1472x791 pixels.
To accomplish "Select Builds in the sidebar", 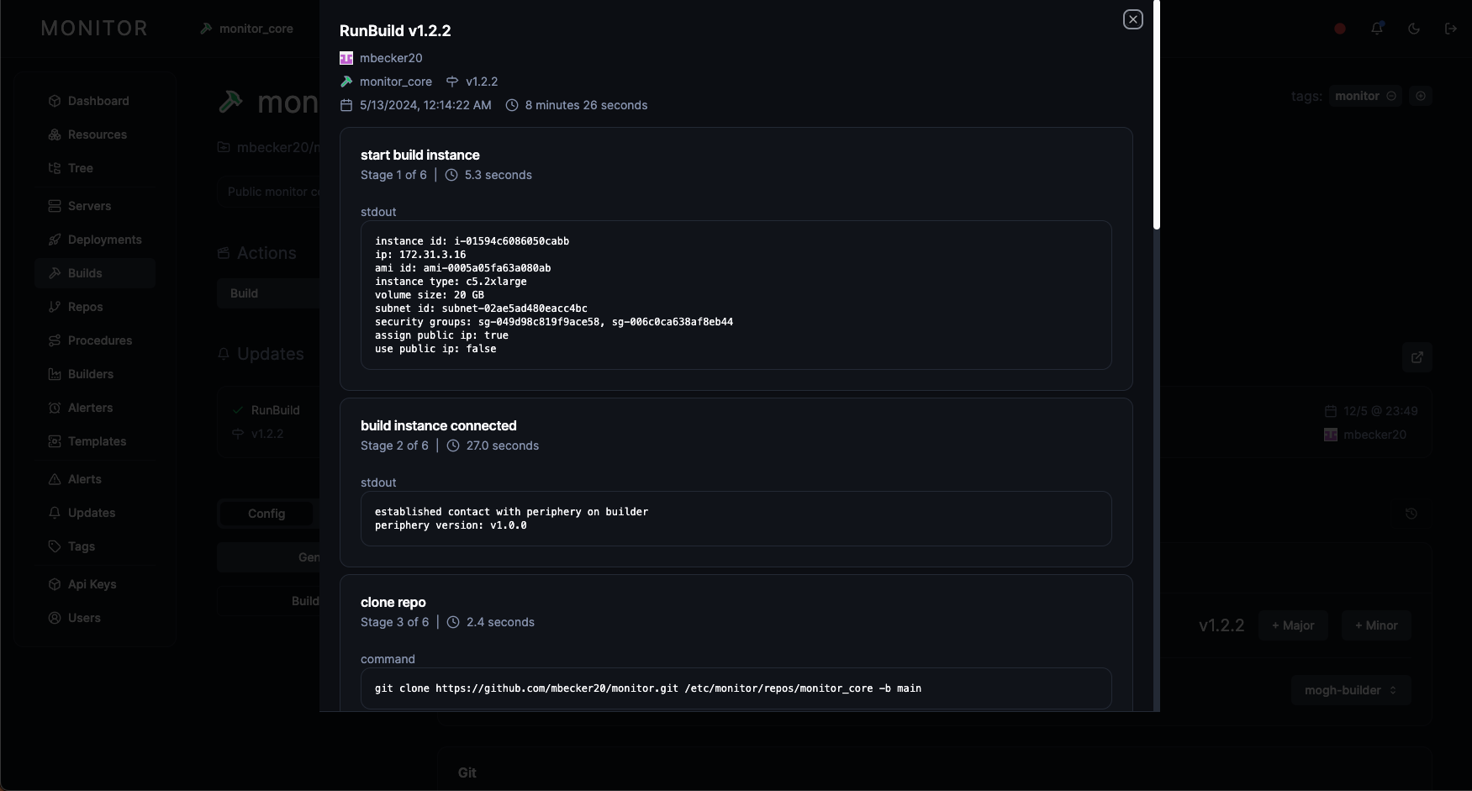I will coord(95,273).
